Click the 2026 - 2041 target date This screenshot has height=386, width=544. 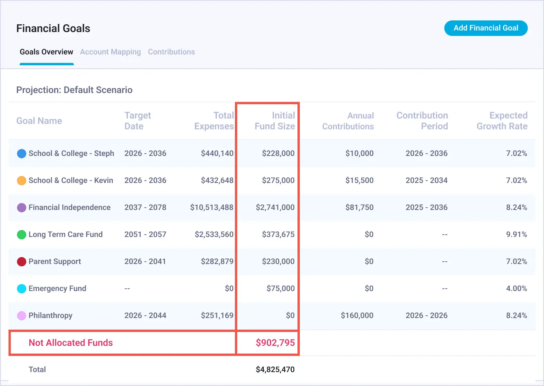(x=145, y=261)
